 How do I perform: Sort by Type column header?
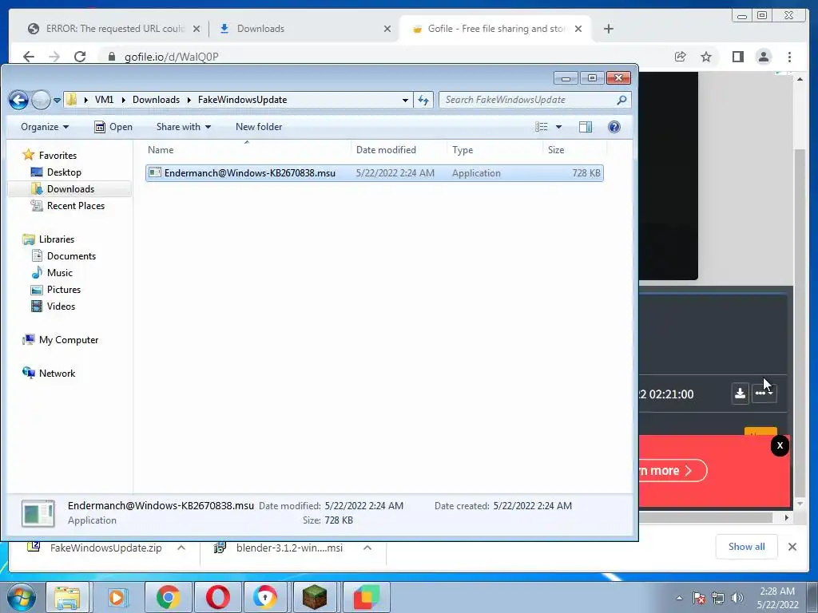495,150
